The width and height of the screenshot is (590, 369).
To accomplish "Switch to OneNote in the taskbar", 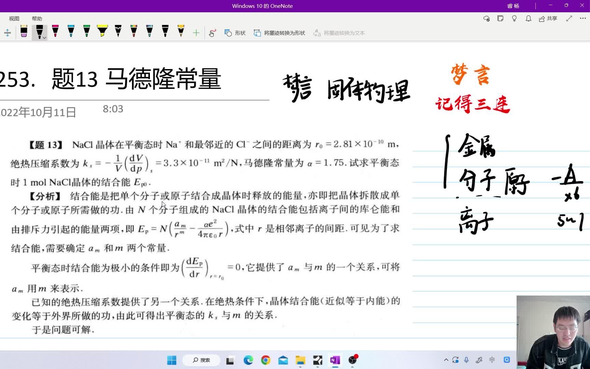I will pyautogui.click(x=335, y=360).
